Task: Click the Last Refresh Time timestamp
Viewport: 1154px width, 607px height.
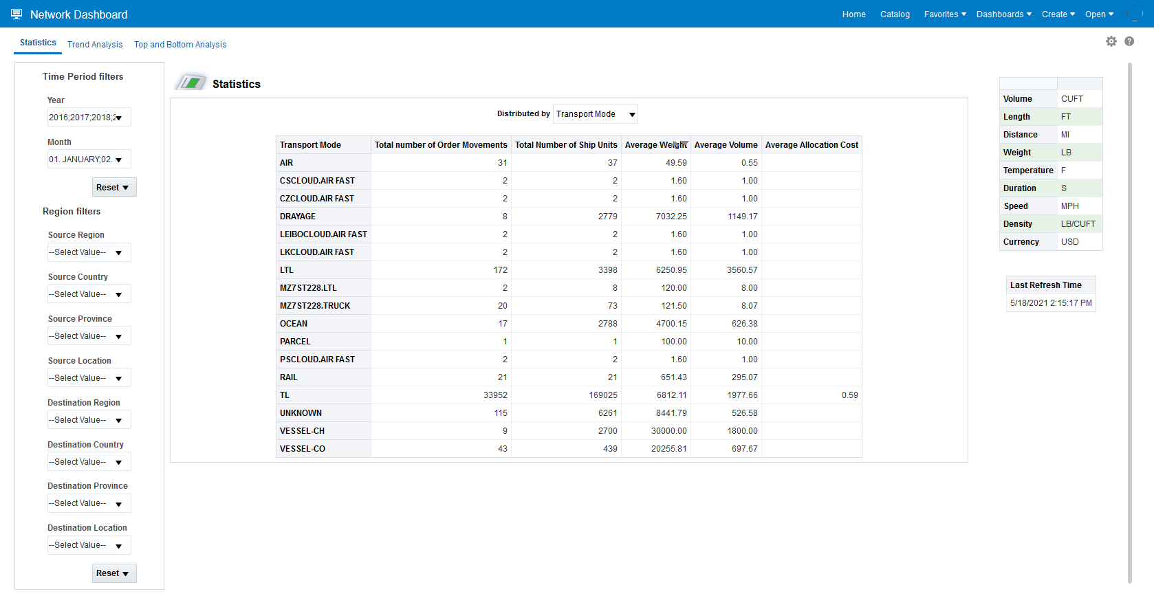Action: pos(1051,303)
